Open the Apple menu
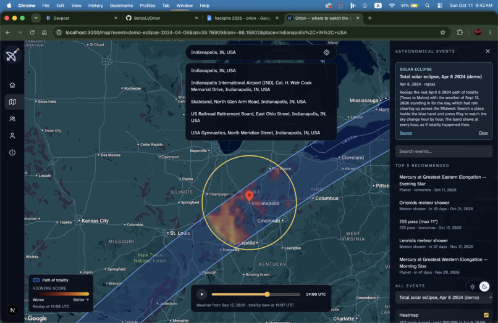498x323 pixels. coord(9,6)
